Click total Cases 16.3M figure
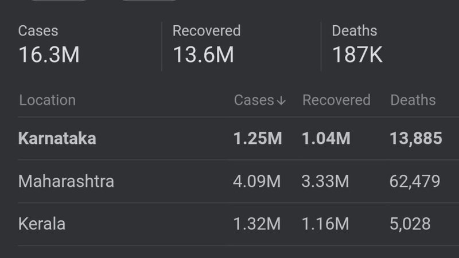The height and width of the screenshot is (258, 459). (x=49, y=55)
